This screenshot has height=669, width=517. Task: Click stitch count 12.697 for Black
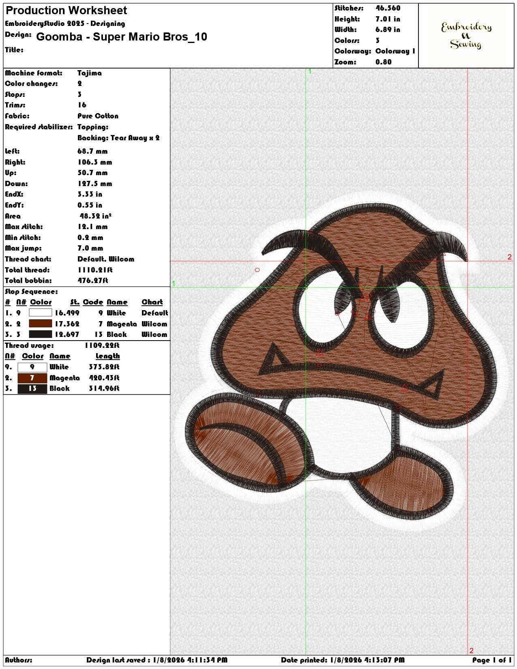tap(67, 334)
